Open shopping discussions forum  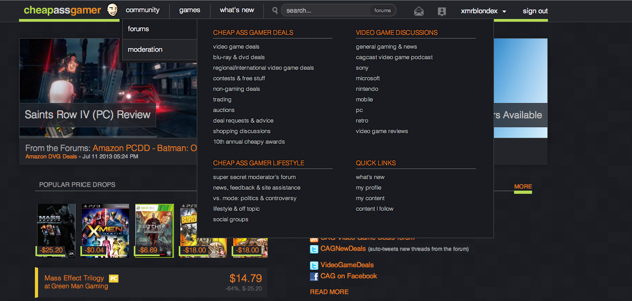[x=242, y=131]
